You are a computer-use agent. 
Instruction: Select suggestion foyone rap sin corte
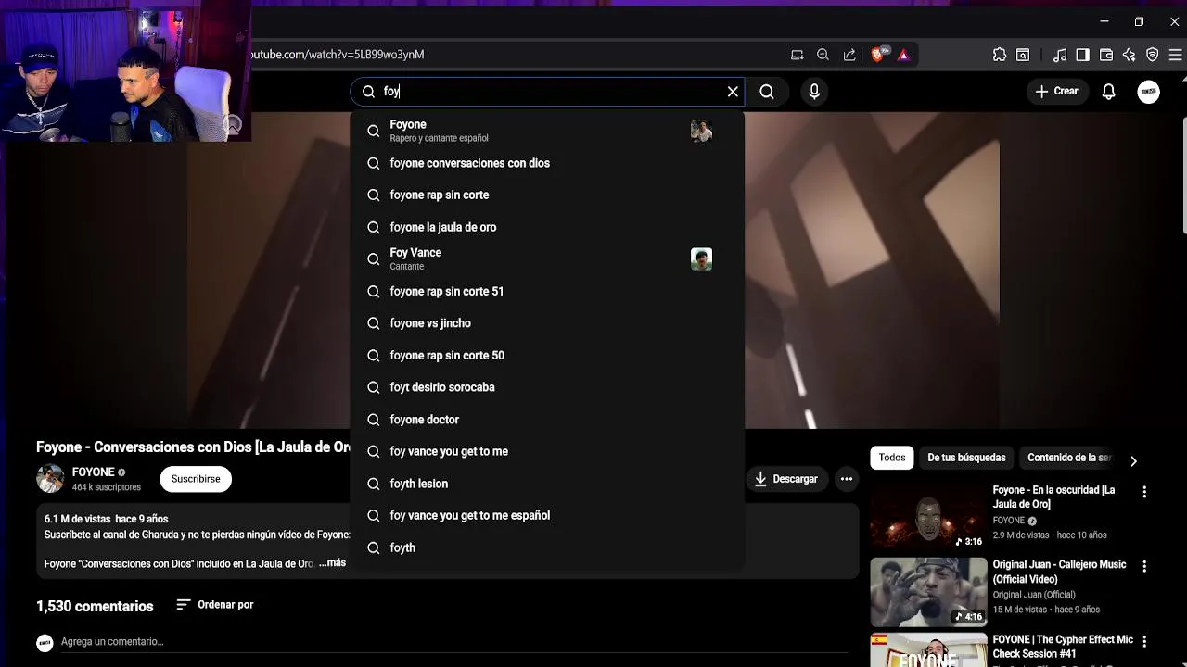547,195
